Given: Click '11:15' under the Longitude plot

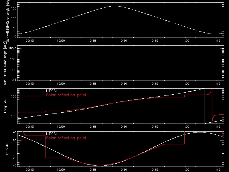Looking at the screenshot, I should click(216, 127).
